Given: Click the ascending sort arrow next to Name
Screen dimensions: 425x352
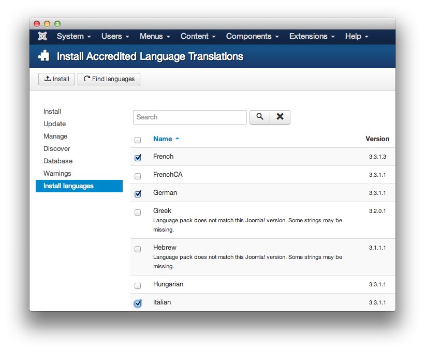Looking at the screenshot, I should (x=178, y=139).
